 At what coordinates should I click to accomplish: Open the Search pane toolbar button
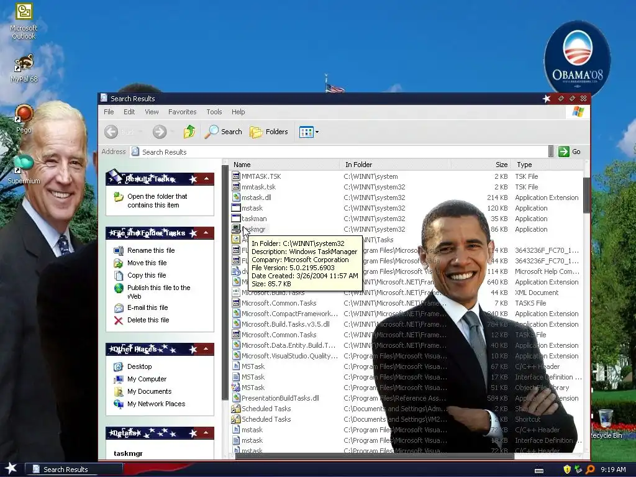click(x=223, y=132)
